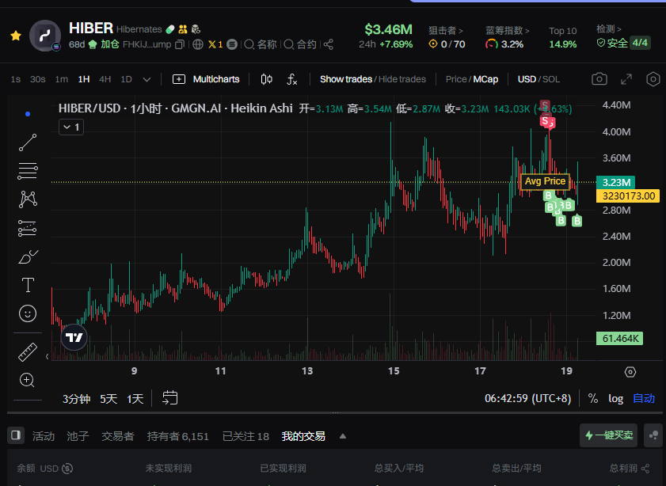Select the ruler measure tool
Image resolution: width=666 pixels, height=486 pixels.
[x=28, y=352]
